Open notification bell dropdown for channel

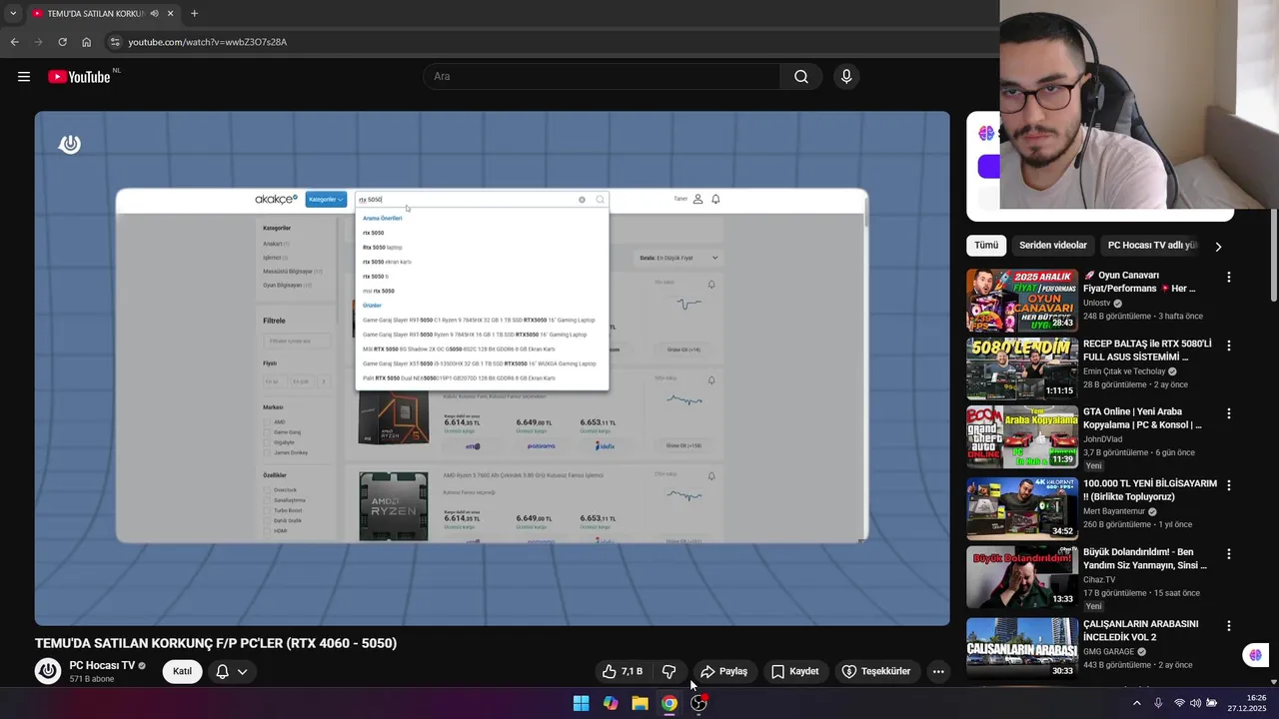[x=231, y=671]
